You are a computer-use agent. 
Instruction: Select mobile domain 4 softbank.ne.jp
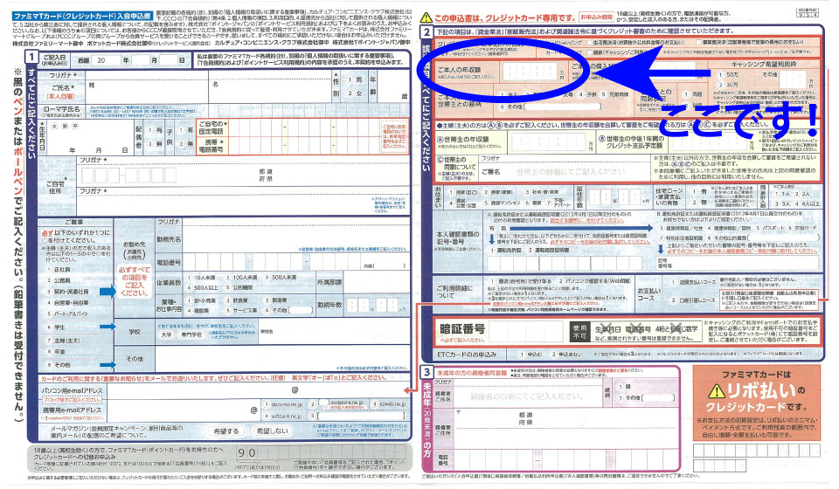point(283,416)
